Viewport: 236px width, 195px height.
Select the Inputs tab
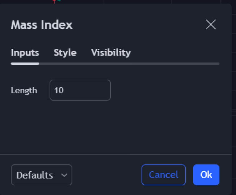pyautogui.click(x=25, y=52)
